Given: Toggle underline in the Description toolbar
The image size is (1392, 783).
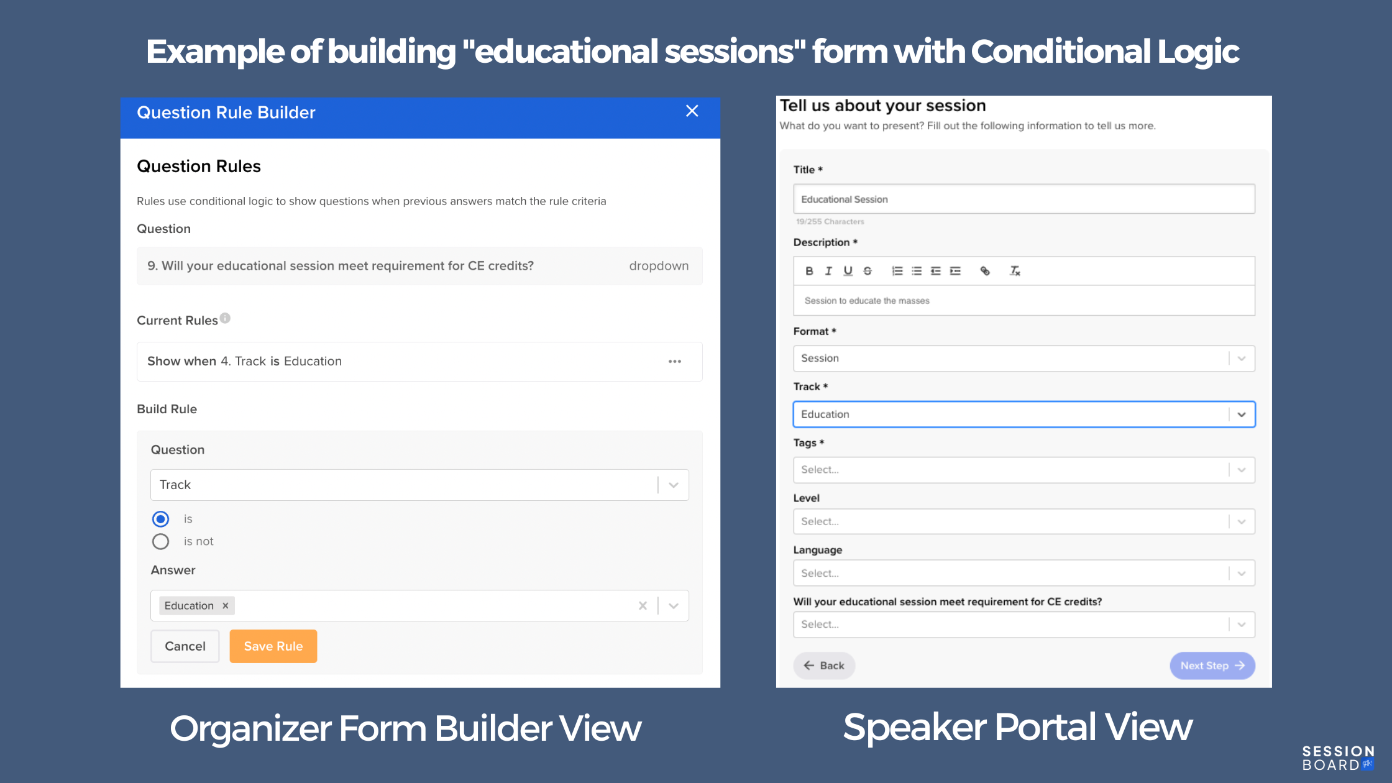Looking at the screenshot, I should point(847,270).
